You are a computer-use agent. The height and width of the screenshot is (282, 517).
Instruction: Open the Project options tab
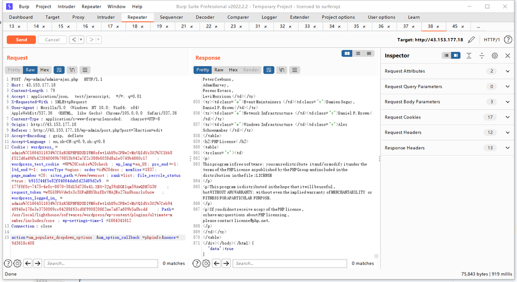[x=338, y=17]
